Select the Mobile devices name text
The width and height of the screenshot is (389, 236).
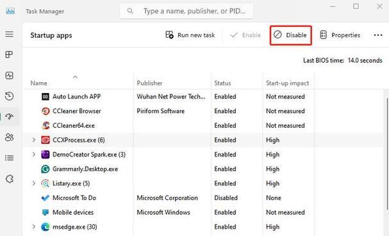point(73,212)
